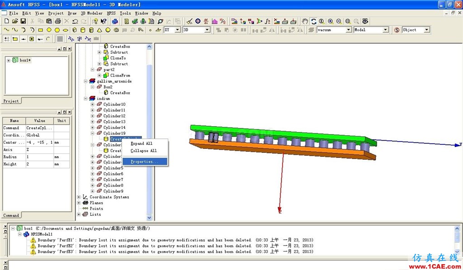The height and width of the screenshot is (270, 463).
Task: Expand the Cylinder10 tree node
Action: click(x=92, y=104)
